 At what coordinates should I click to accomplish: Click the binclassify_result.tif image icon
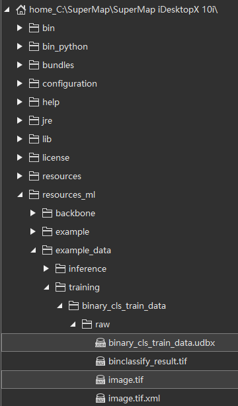pos(100,362)
